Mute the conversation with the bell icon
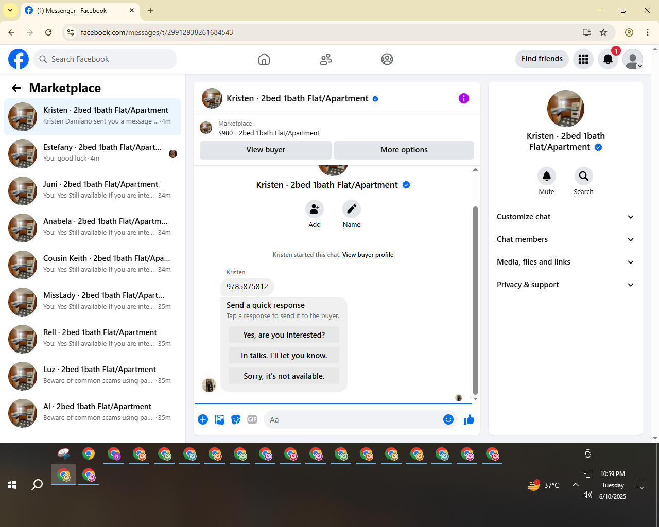 point(547,176)
